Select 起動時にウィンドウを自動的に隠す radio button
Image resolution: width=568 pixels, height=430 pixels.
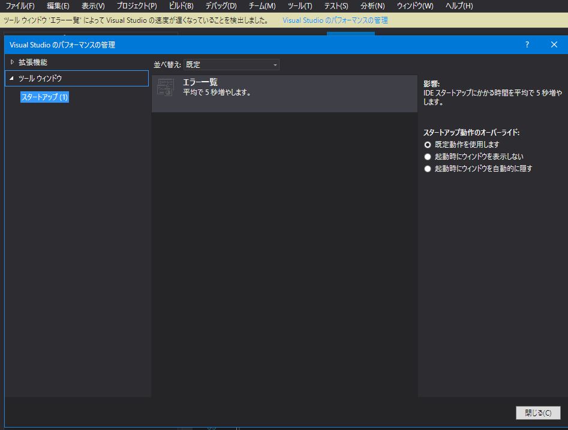coord(428,169)
